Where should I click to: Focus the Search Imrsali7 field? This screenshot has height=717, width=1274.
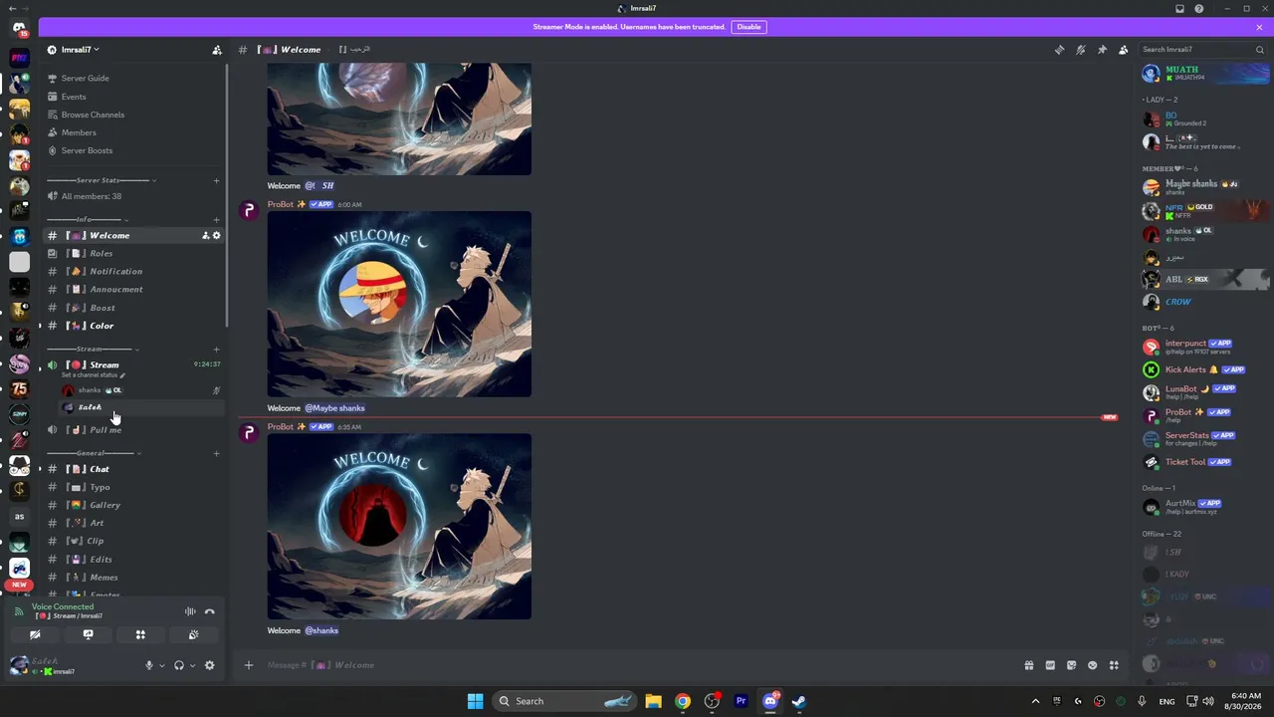1203,50
